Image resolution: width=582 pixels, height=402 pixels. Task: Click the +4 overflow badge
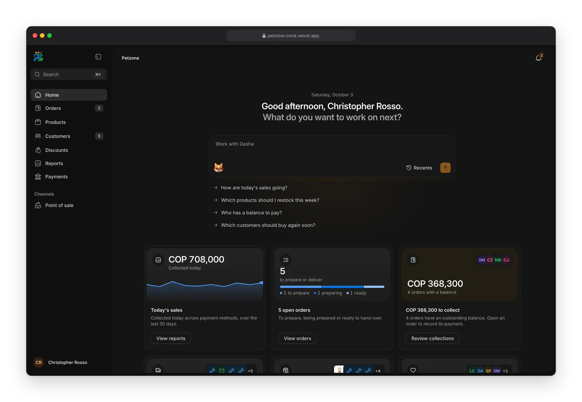click(x=378, y=371)
